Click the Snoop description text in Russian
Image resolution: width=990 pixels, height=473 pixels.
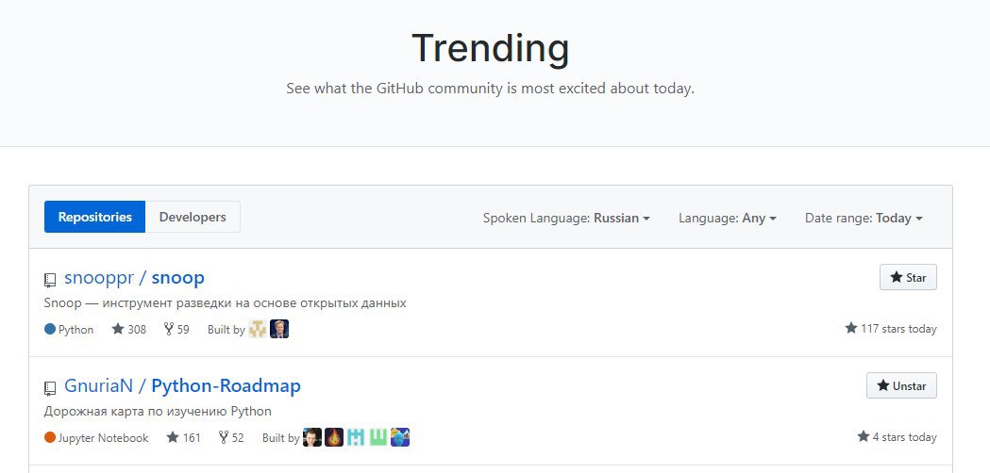[x=225, y=303]
